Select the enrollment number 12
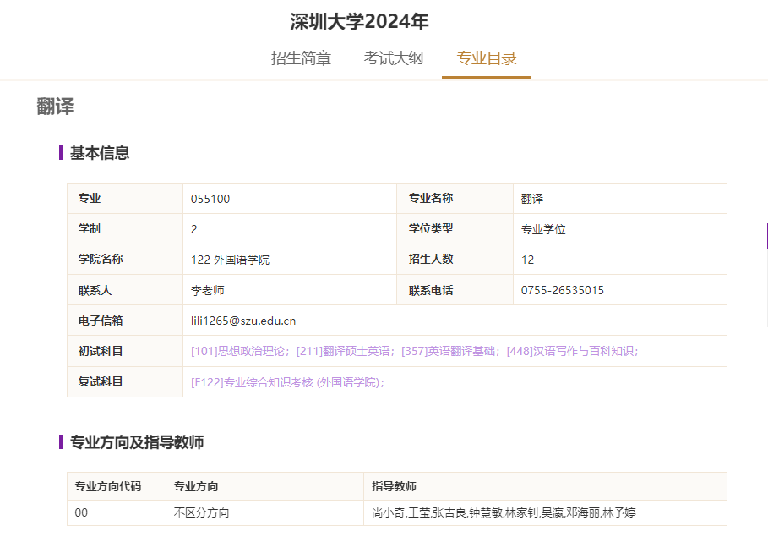 [527, 260]
